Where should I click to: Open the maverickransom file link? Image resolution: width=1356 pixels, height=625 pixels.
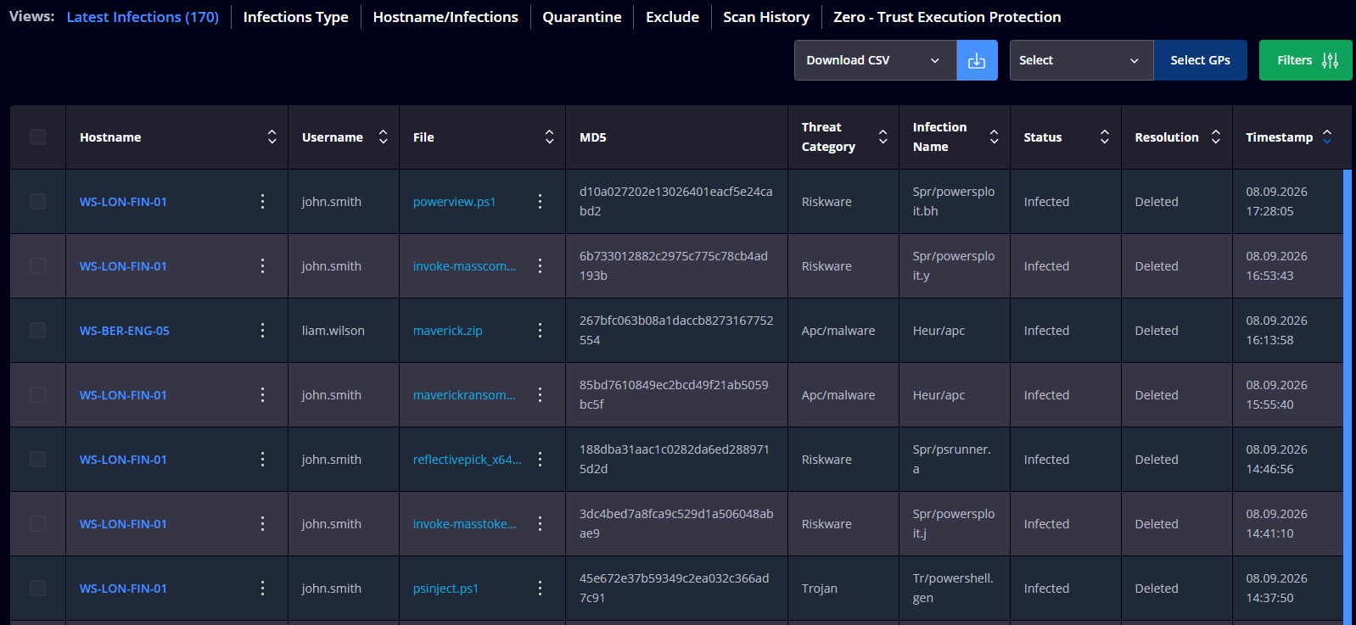(x=464, y=395)
